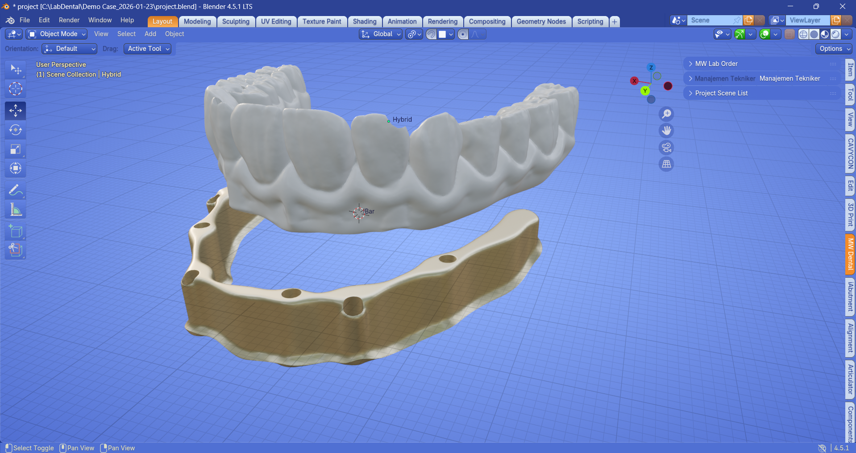Image resolution: width=856 pixels, height=453 pixels.
Task: Expand the MW Lab Order panel
Action: pyautogui.click(x=716, y=64)
